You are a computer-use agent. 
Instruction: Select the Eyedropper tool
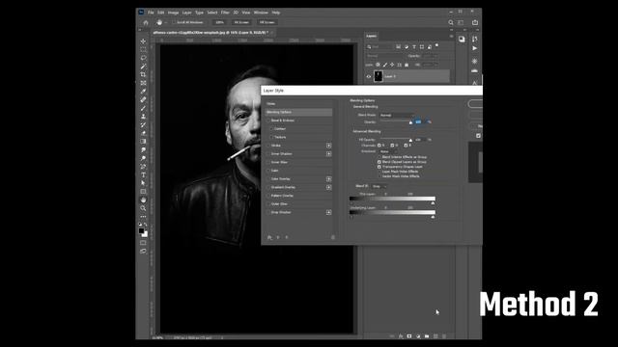click(x=143, y=92)
